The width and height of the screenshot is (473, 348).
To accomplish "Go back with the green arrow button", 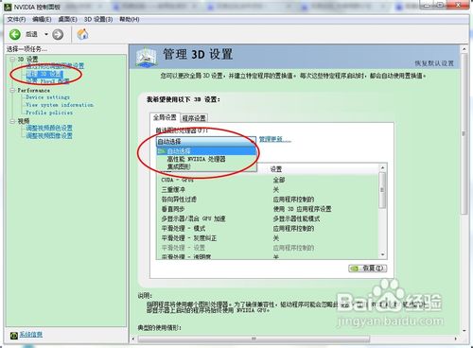I will coord(15,34).
